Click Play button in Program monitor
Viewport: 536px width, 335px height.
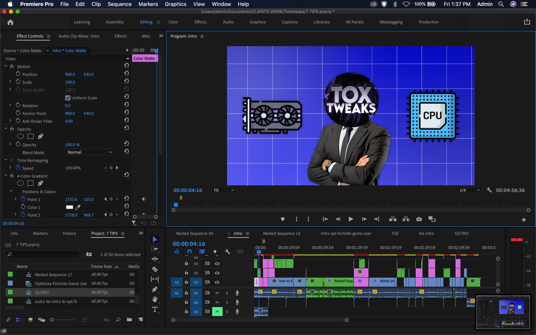click(351, 219)
